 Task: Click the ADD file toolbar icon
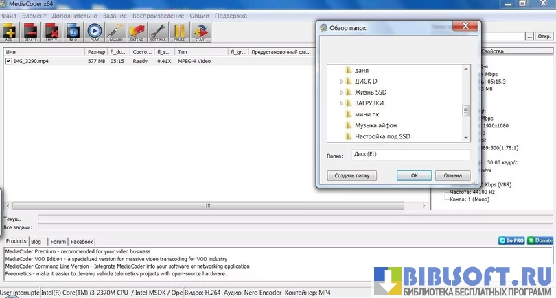(x=10, y=32)
